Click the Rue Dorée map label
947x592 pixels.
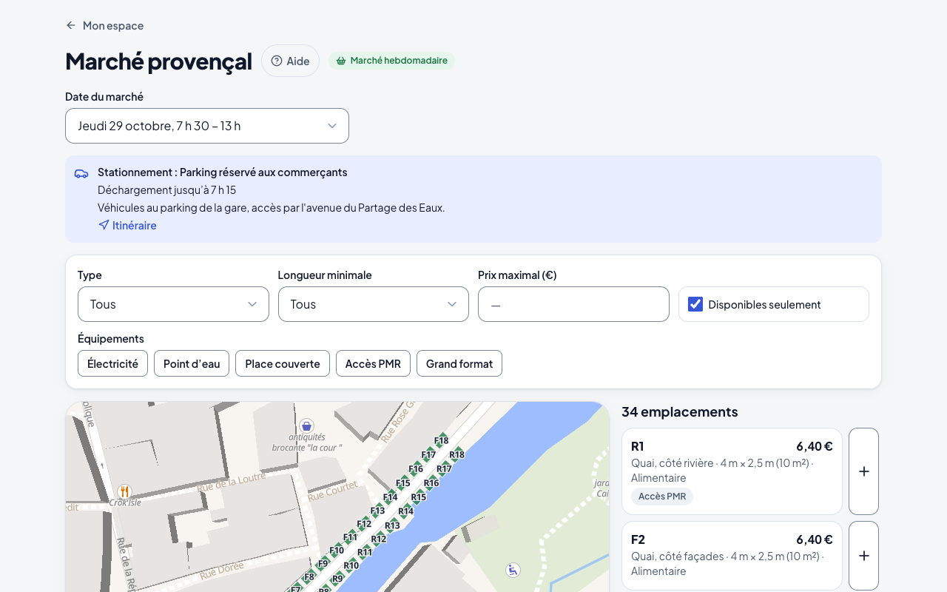click(x=221, y=569)
